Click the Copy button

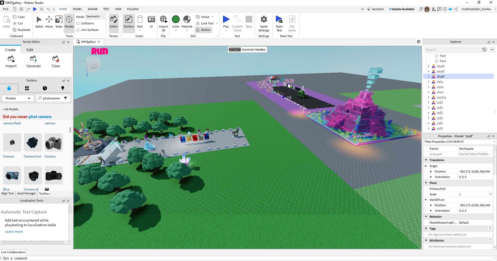(19, 17)
